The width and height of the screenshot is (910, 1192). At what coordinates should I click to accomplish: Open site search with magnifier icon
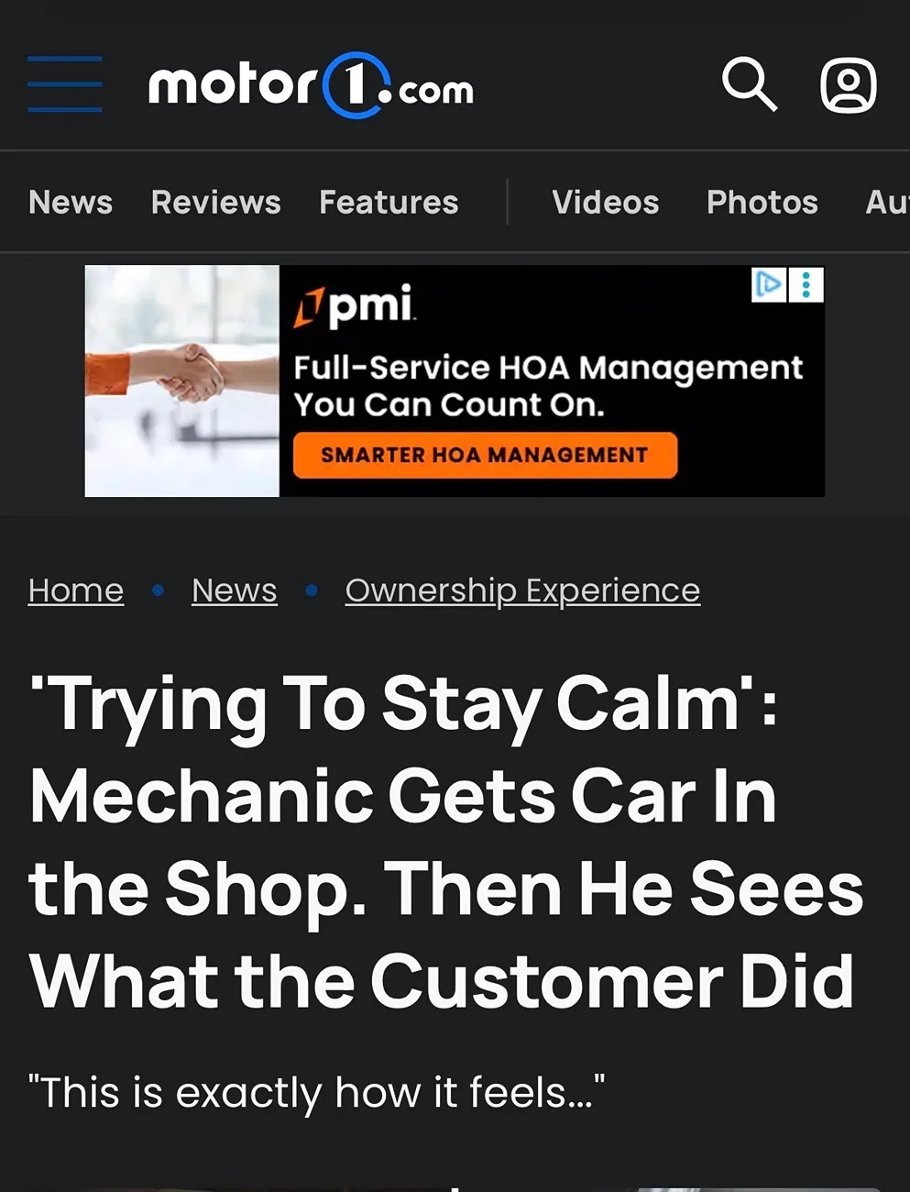(x=750, y=84)
